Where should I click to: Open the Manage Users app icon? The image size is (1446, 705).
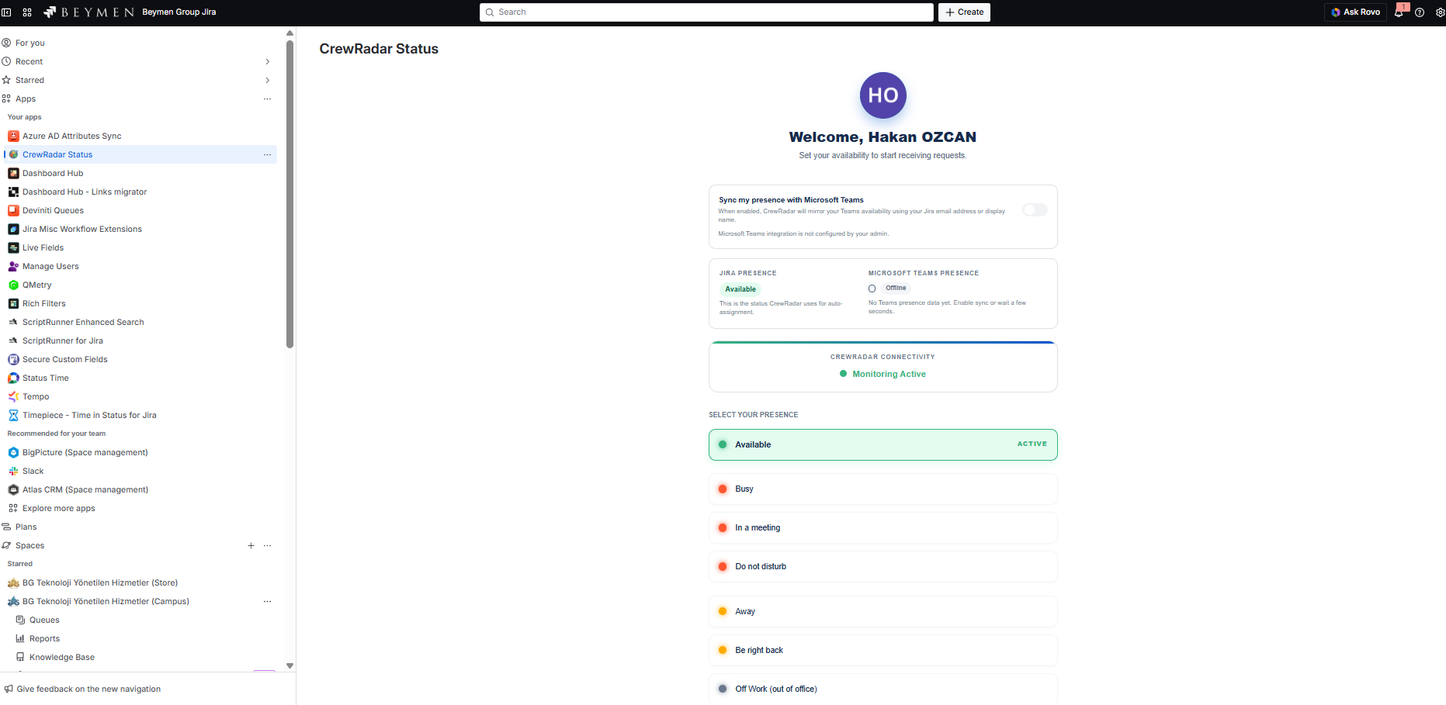(x=13, y=266)
